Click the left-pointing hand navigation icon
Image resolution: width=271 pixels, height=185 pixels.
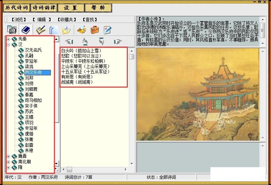tap(69, 42)
